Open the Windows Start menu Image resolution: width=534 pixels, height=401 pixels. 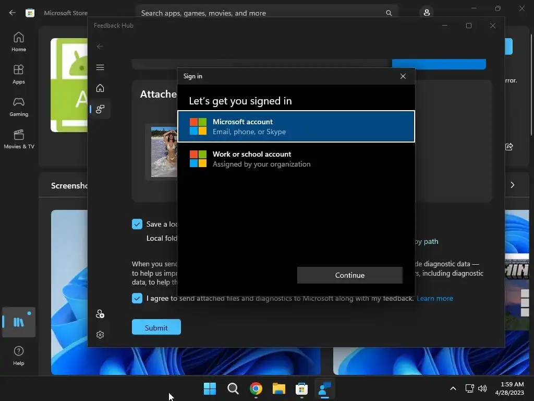(x=210, y=388)
